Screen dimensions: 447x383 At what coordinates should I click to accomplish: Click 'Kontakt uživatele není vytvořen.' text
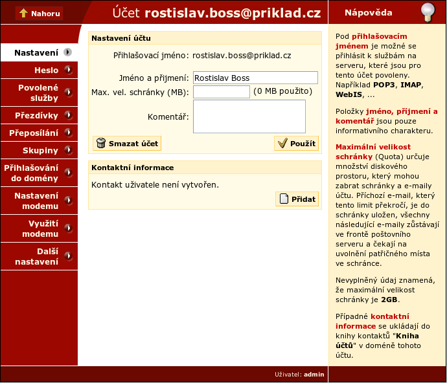pos(155,185)
